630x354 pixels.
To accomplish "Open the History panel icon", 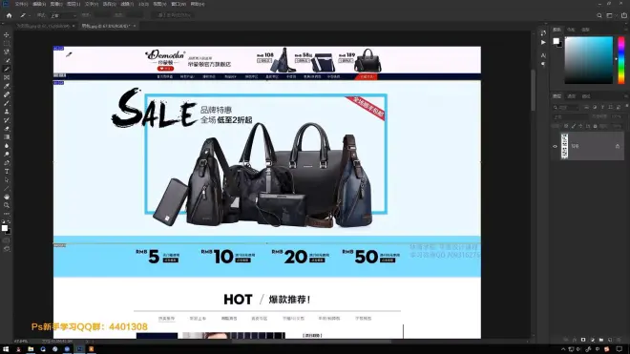I will (x=543, y=33).
